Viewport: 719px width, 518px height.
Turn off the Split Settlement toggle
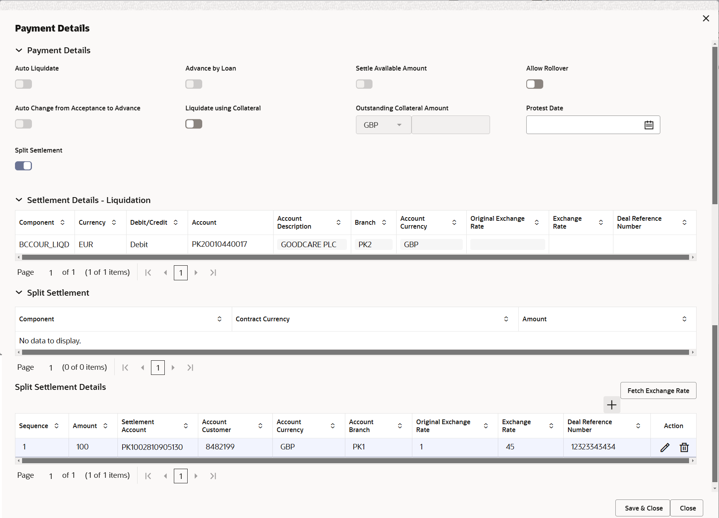pos(23,166)
